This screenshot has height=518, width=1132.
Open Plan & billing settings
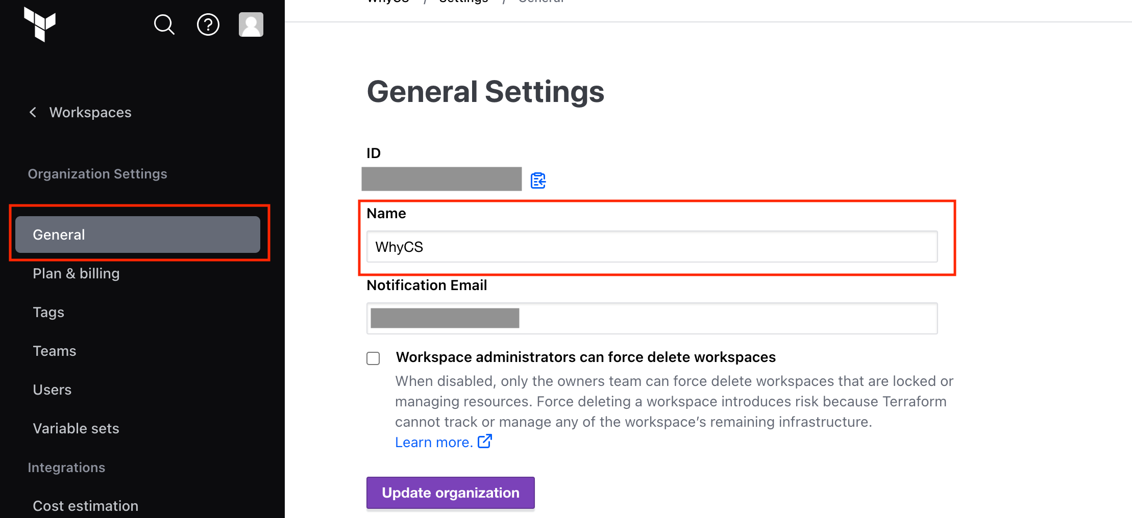tap(76, 273)
